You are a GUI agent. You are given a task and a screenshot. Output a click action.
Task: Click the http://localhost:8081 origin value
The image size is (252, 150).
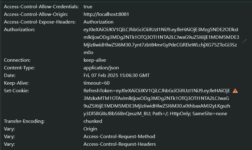click(x=106, y=14)
